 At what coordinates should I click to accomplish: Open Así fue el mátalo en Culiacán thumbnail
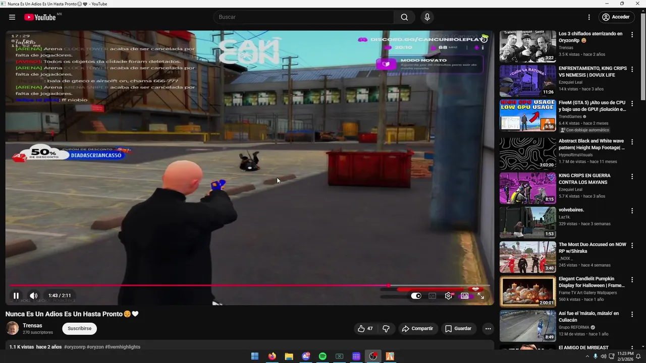click(x=528, y=326)
